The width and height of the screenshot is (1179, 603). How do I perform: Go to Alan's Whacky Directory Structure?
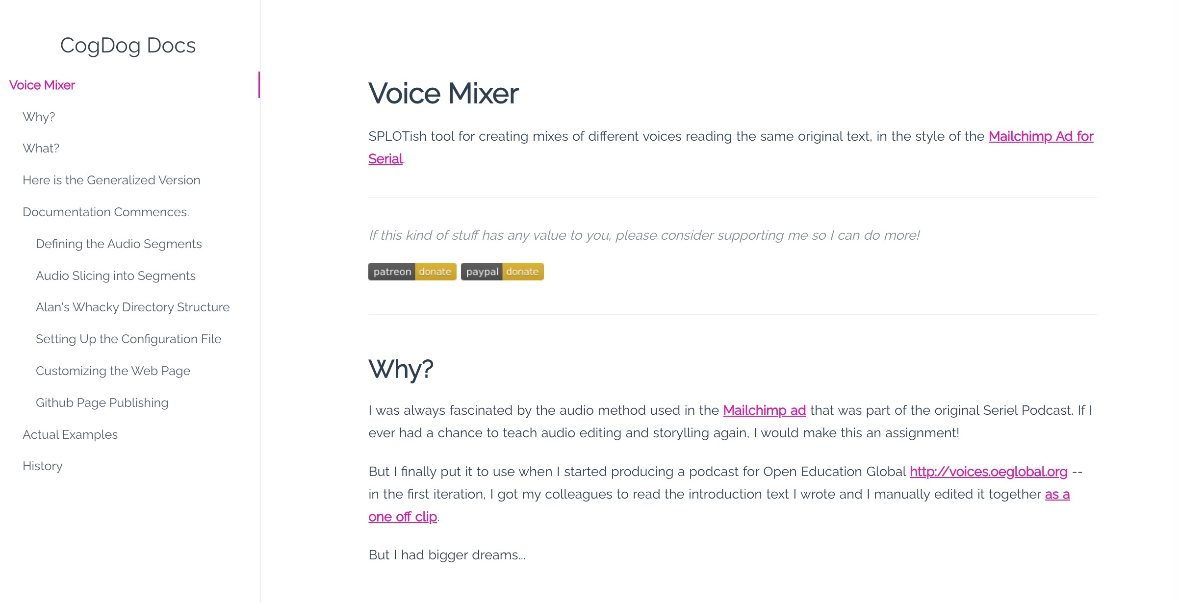click(132, 307)
